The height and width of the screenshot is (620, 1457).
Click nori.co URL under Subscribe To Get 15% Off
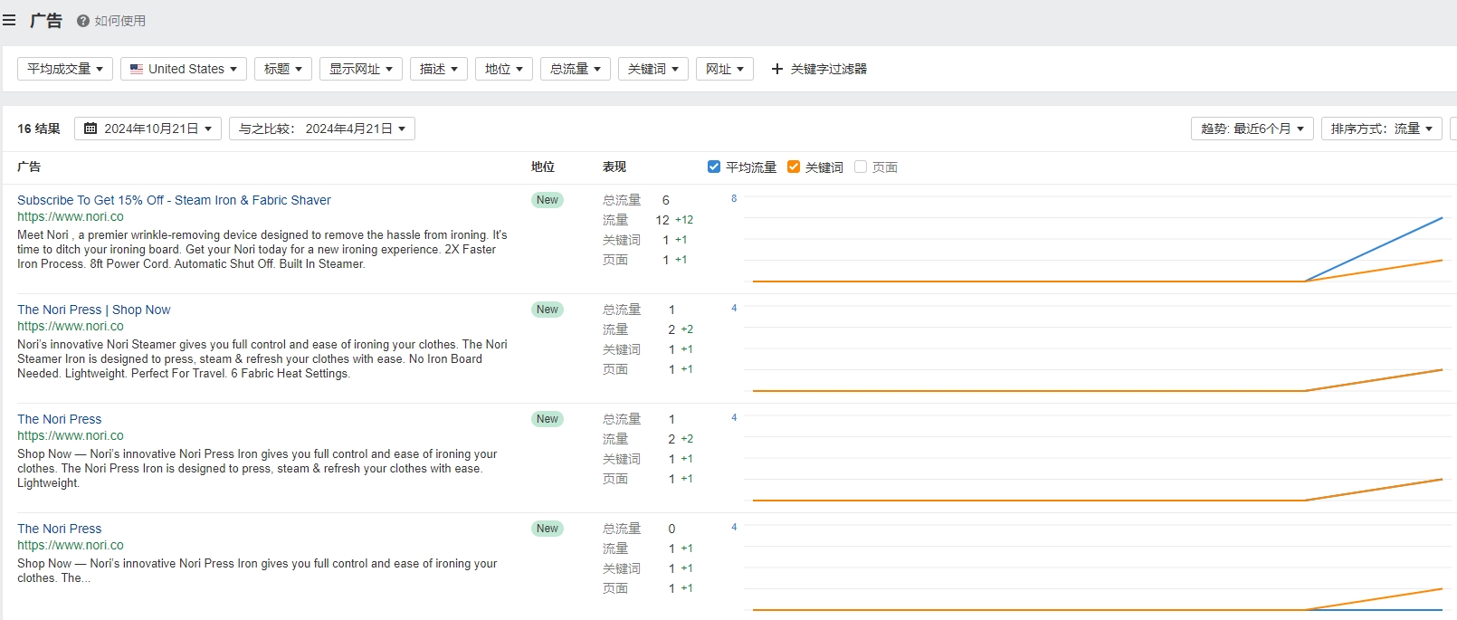click(71, 216)
